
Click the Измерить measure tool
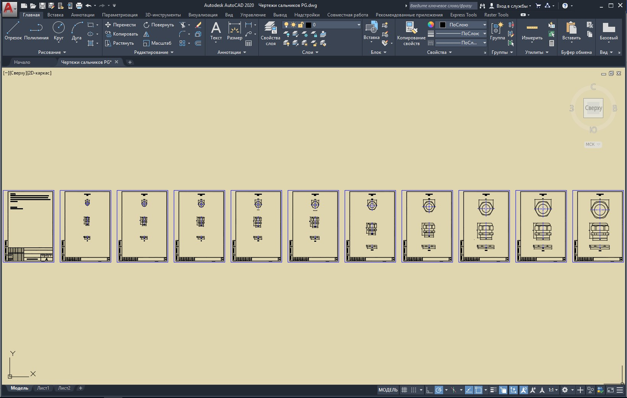[x=532, y=31]
